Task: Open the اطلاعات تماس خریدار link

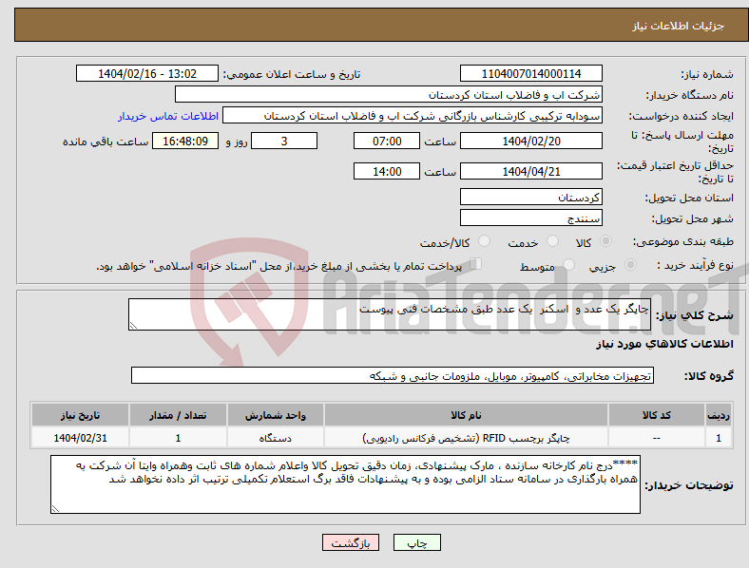Action: click(168, 116)
